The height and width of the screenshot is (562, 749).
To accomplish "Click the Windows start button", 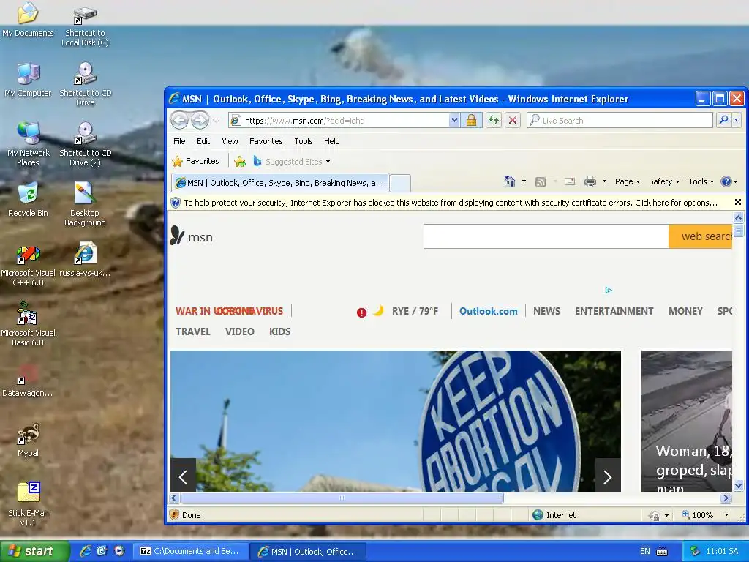I will coord(35,551).
